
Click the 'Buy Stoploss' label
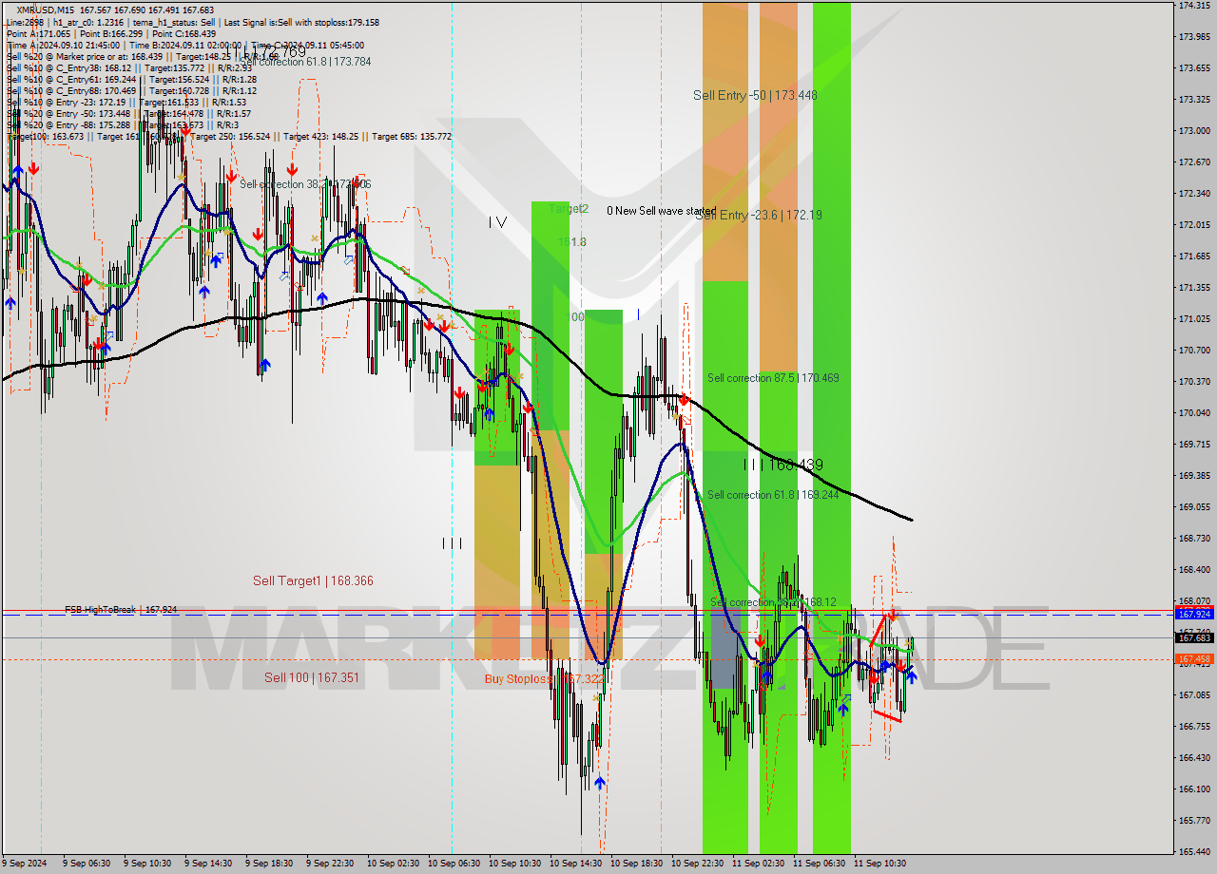[518, 678]
